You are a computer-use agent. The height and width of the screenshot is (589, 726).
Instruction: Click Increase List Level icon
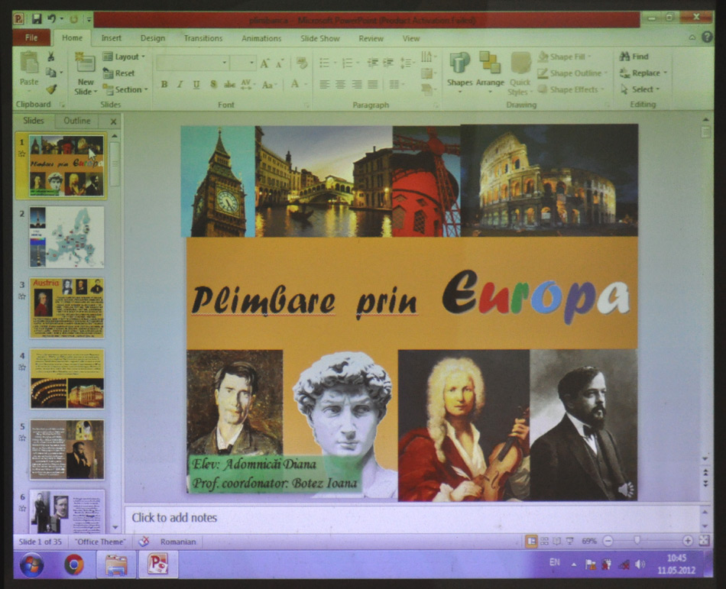tap(388, 63)
